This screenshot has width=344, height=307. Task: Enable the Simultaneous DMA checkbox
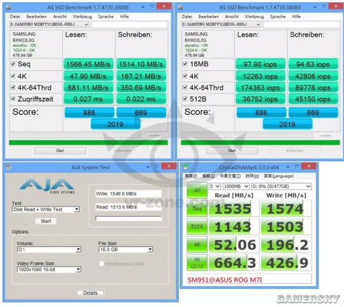click(101, 264)
